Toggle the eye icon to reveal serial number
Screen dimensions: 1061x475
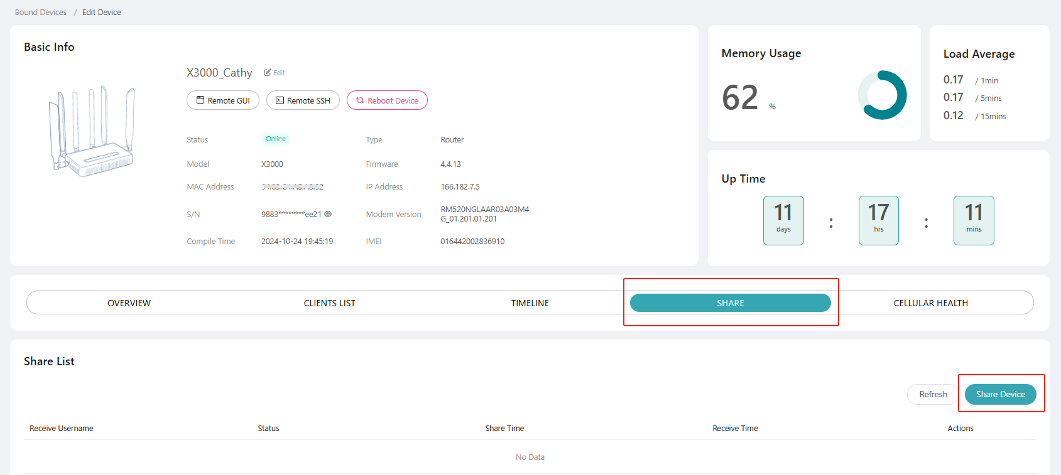pos(328,214)
